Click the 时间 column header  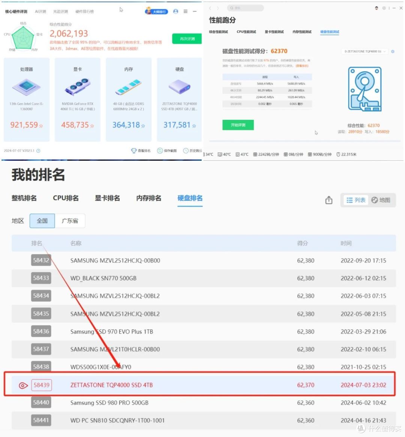(x=346, y=243)
